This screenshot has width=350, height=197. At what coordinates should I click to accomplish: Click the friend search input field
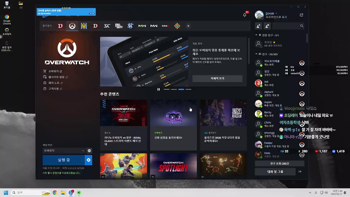point(288,26)
